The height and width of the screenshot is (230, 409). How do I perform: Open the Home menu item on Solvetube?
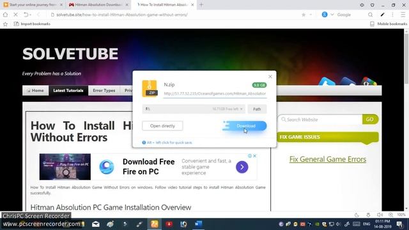[x=36, y=91]
